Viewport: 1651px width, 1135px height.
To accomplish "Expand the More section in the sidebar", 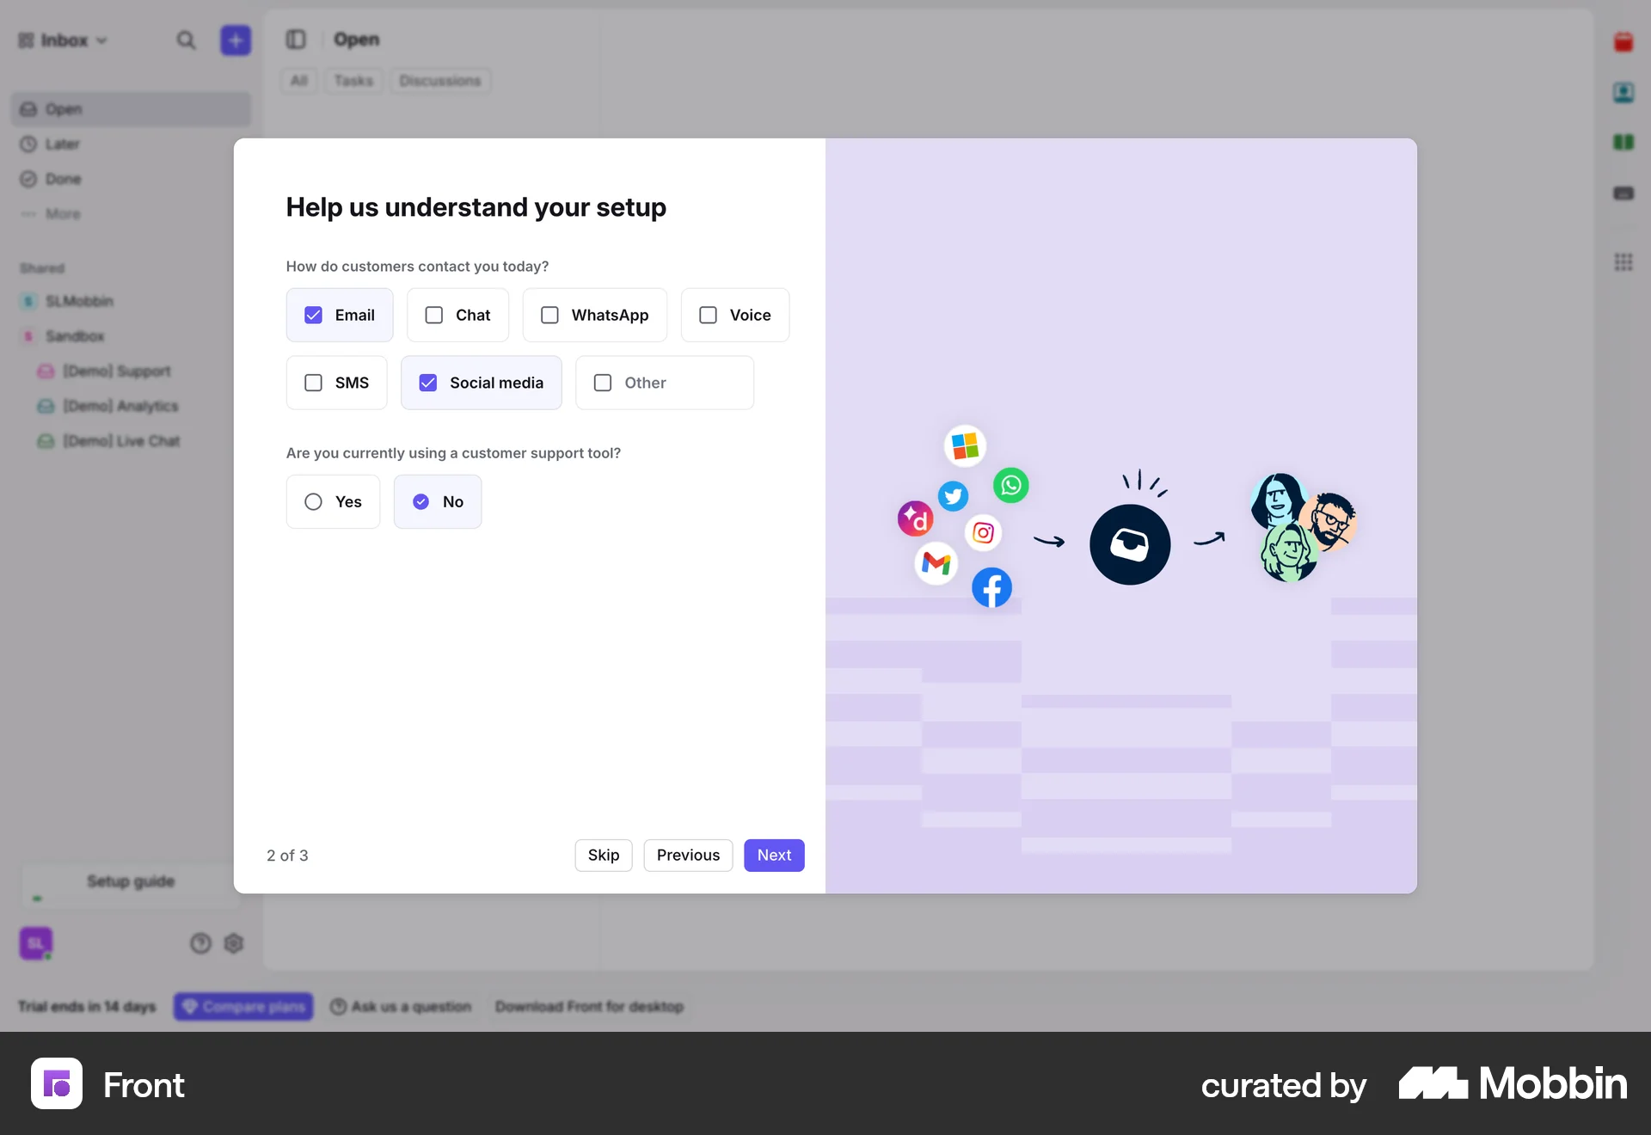I will point(62,213).
